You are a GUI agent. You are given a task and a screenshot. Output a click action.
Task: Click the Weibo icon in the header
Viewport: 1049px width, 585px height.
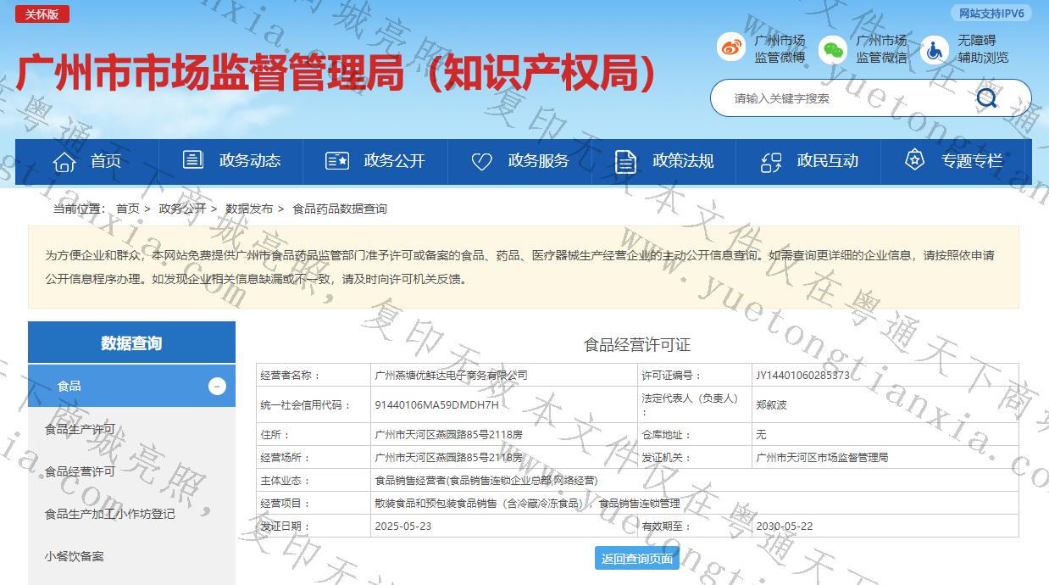pyautogui.click(x=730, y=47)
